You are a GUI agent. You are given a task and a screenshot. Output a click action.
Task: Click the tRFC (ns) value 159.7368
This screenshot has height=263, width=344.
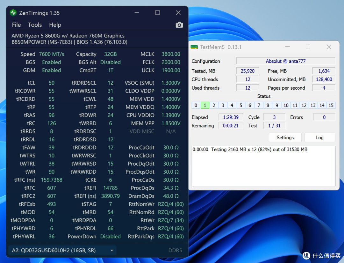pos(52,180)
